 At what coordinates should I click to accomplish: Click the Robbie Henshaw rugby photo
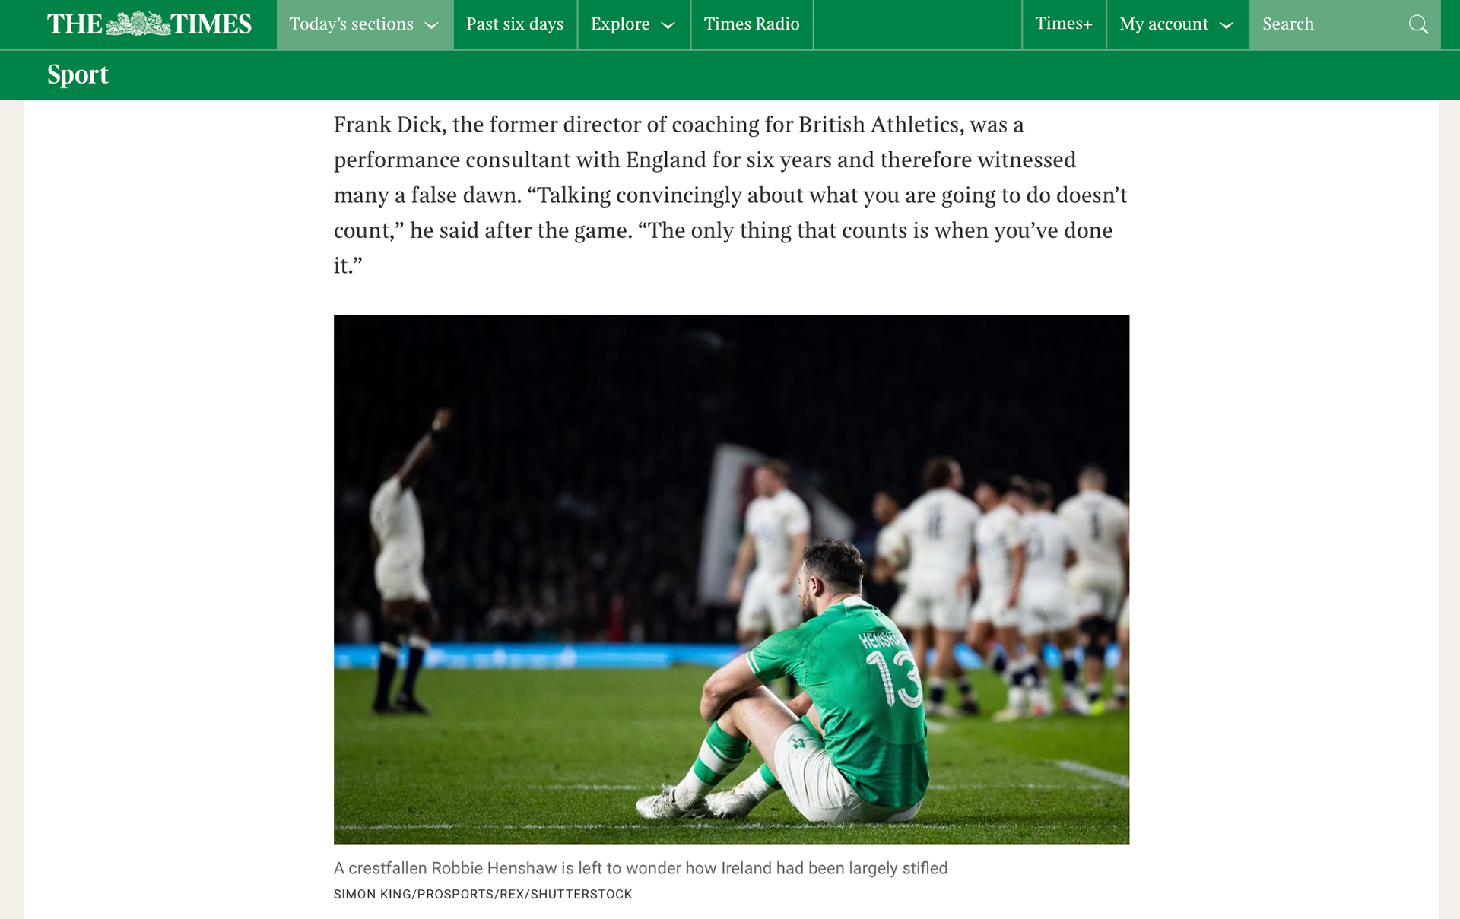732,579
